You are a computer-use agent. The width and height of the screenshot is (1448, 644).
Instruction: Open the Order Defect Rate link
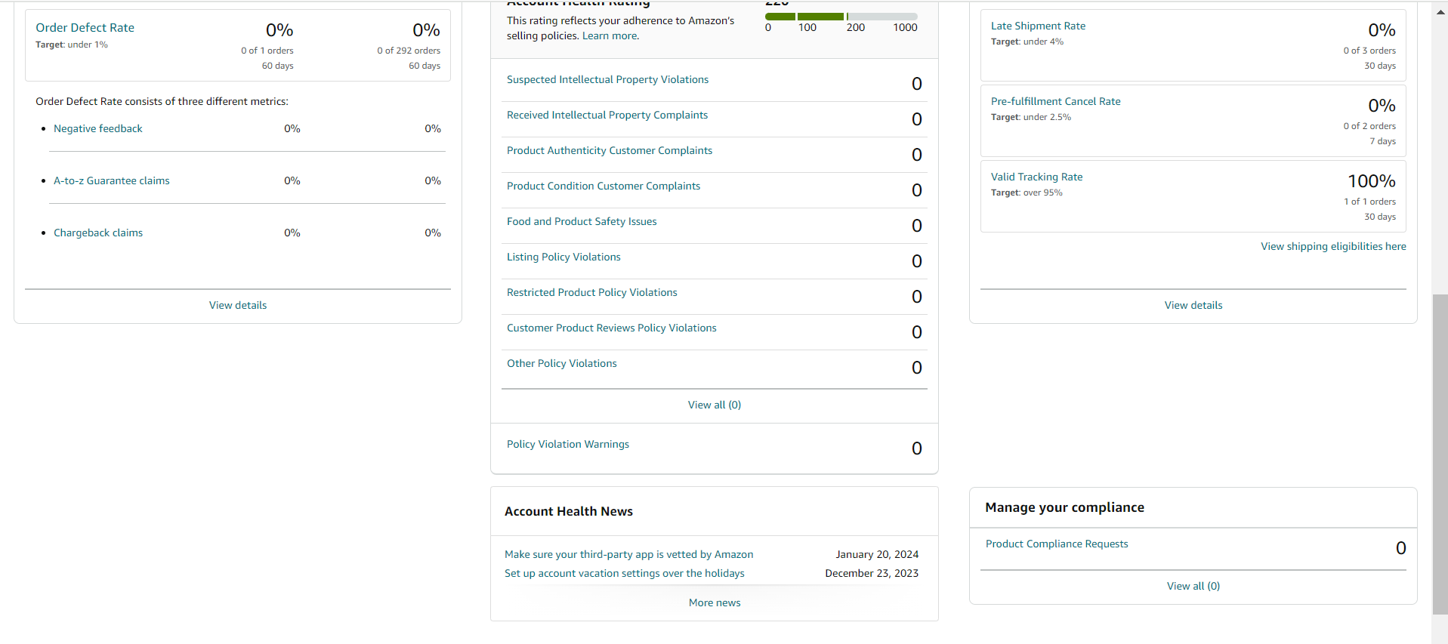(85, 28)
